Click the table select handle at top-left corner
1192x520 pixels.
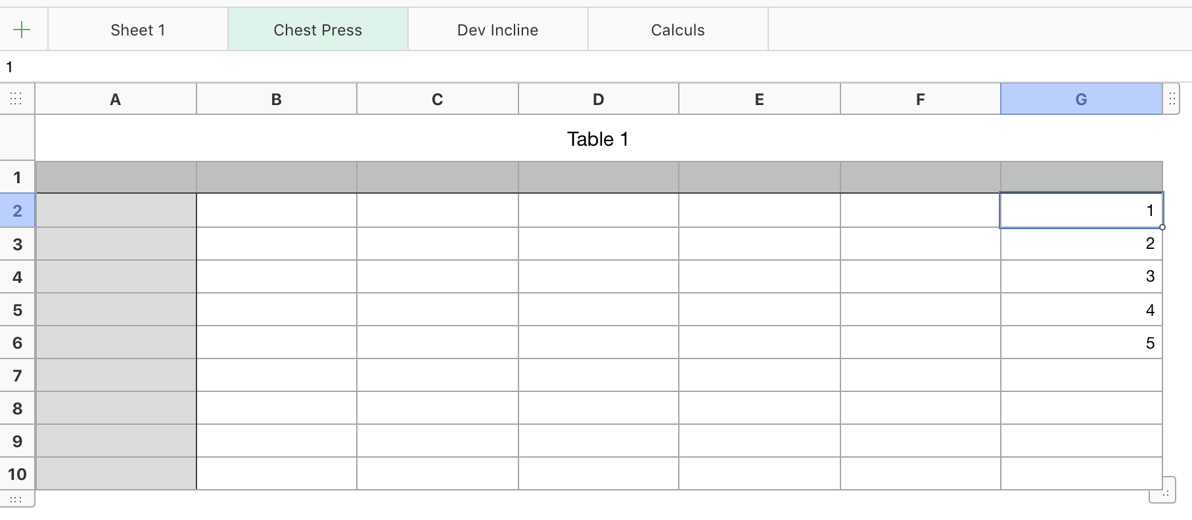[16, 98]
